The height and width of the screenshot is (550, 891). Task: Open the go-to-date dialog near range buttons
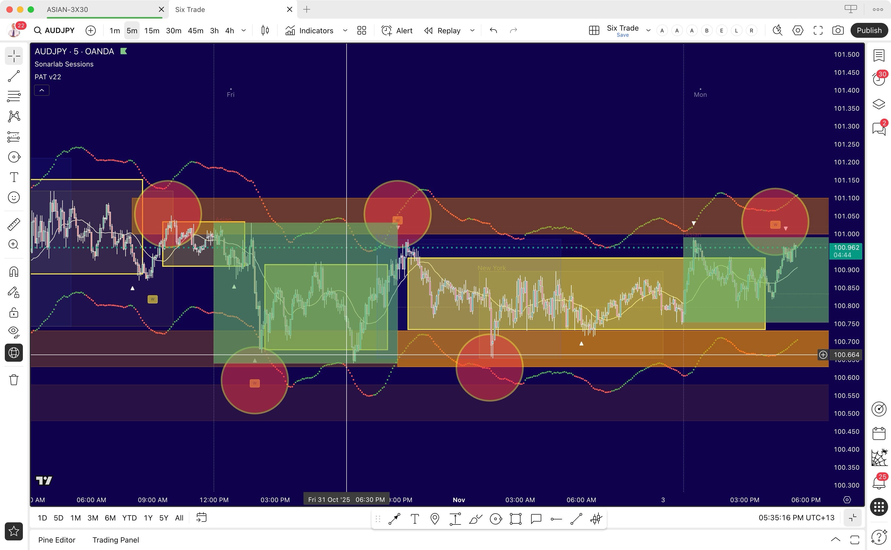pyautogui.click(x=201, y=518)
